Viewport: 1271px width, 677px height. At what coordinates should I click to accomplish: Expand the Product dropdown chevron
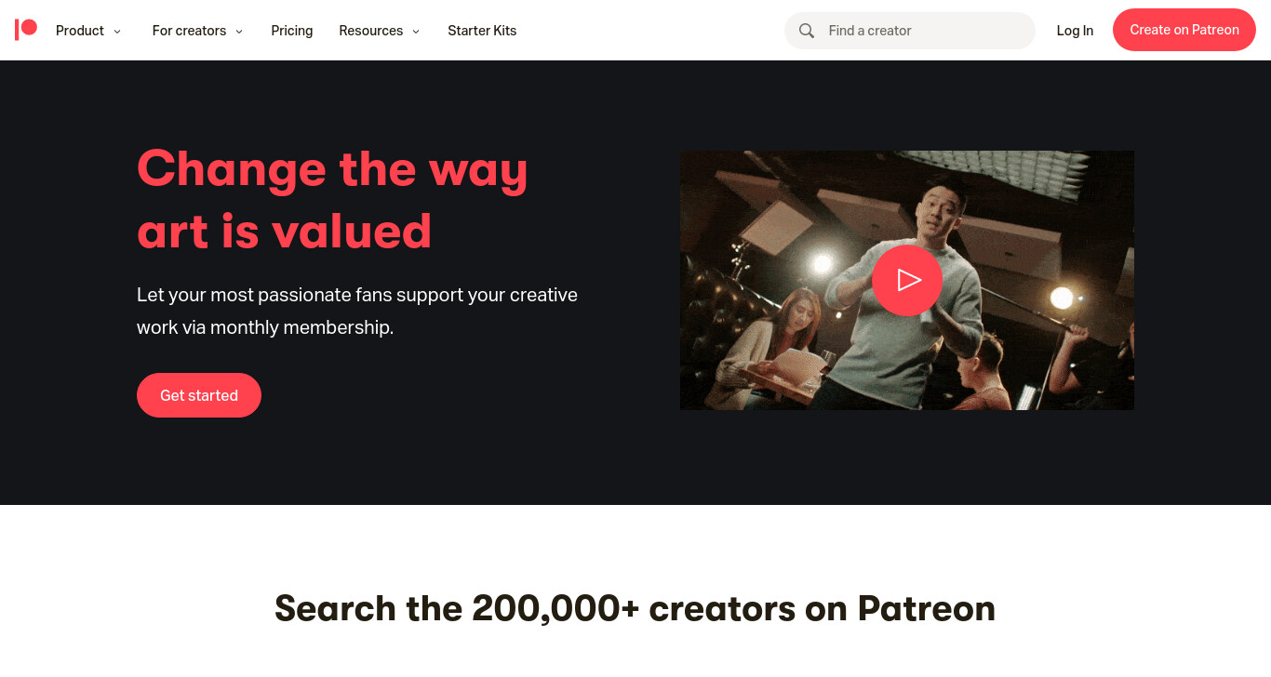(x=117, y=32)
